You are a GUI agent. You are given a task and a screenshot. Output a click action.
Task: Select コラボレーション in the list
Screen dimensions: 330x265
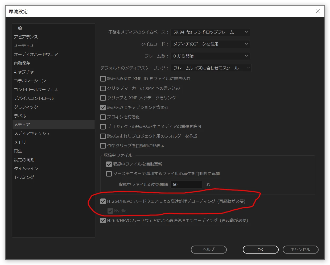tap(53, 81)
